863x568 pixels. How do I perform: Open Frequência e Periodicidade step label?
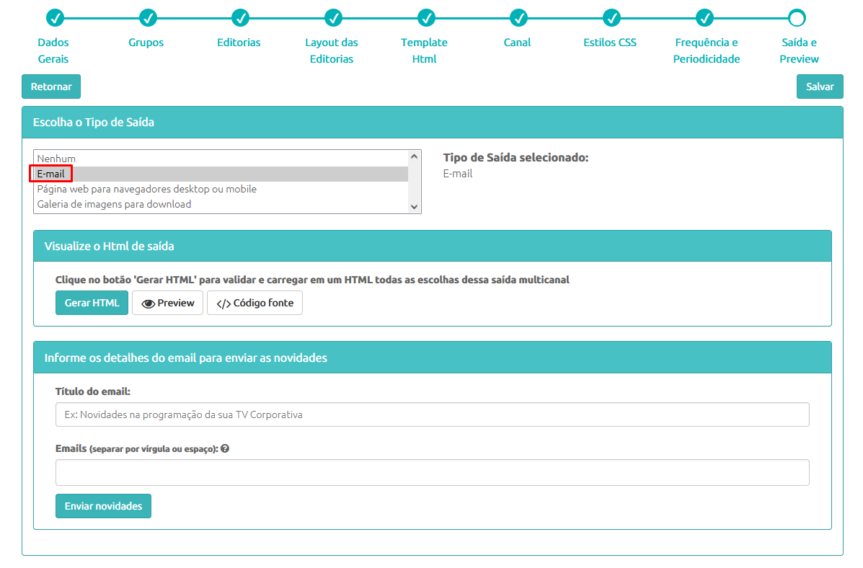707,50
